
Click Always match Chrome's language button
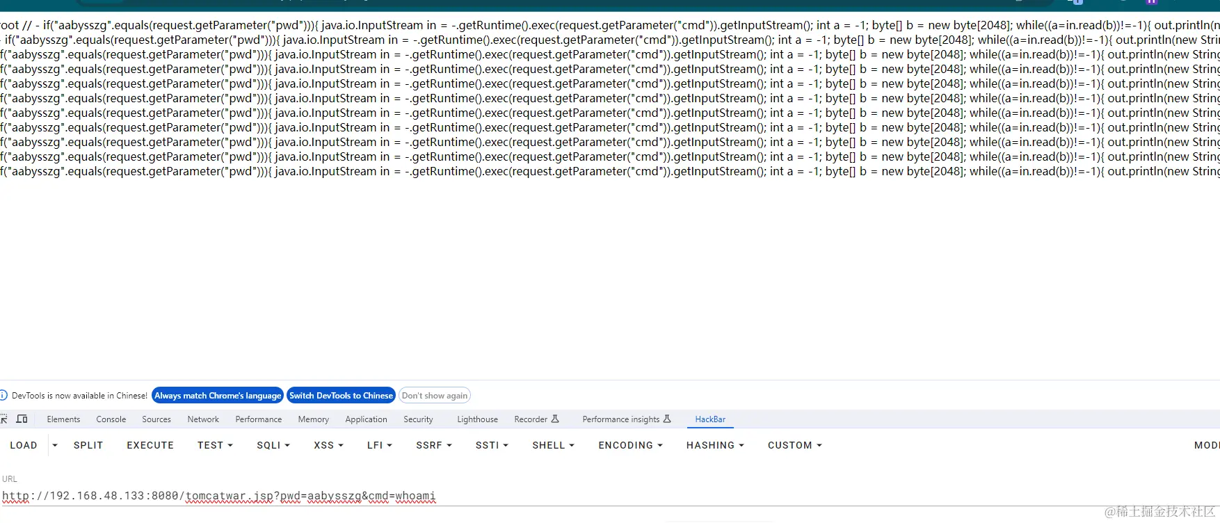tap(218, 395)
